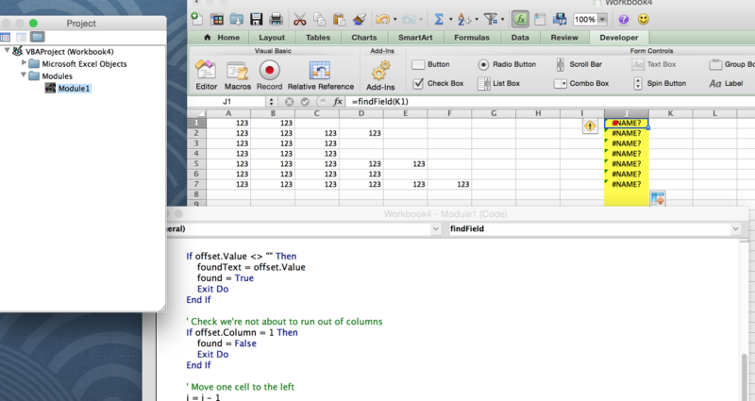Insert a Button form control
The image size is (755, 401).
point(430,64)
